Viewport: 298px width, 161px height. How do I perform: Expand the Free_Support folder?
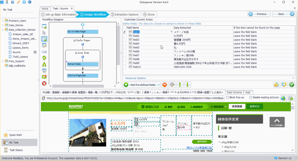click(x=3, y=61)
